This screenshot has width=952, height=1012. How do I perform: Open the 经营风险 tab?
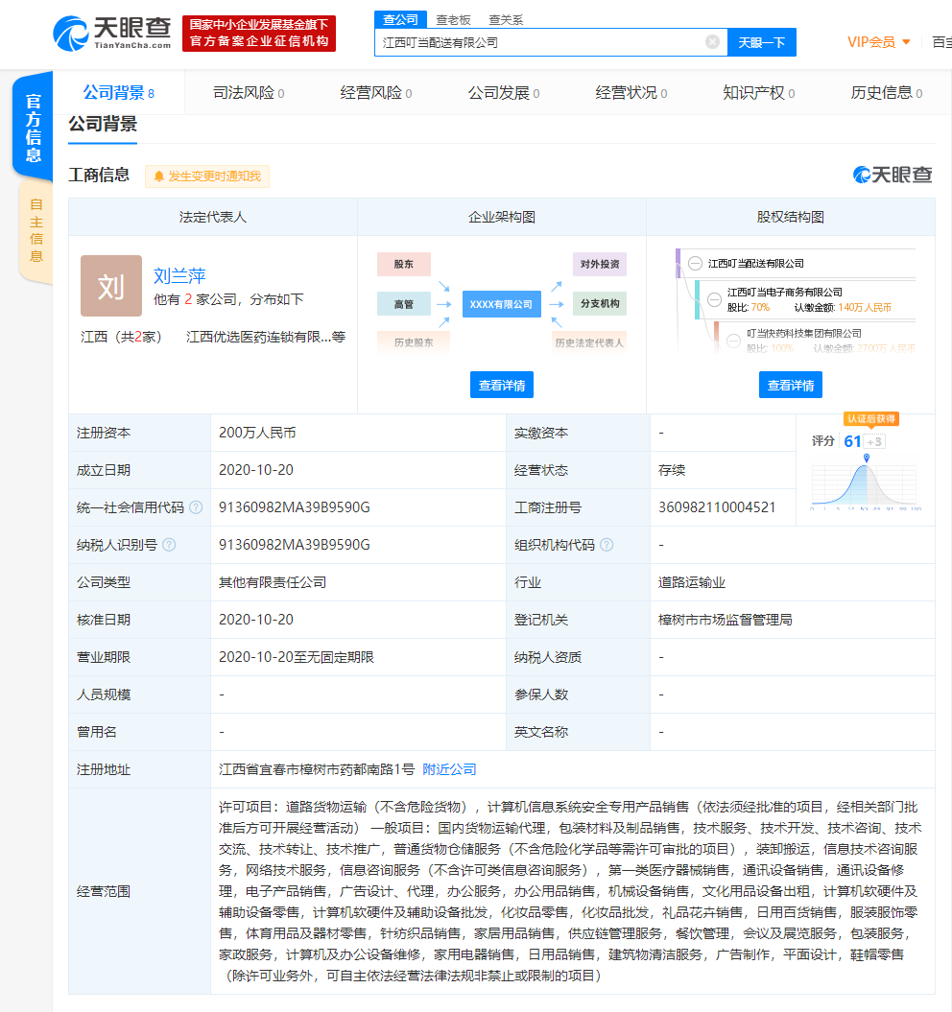(376, 93)
